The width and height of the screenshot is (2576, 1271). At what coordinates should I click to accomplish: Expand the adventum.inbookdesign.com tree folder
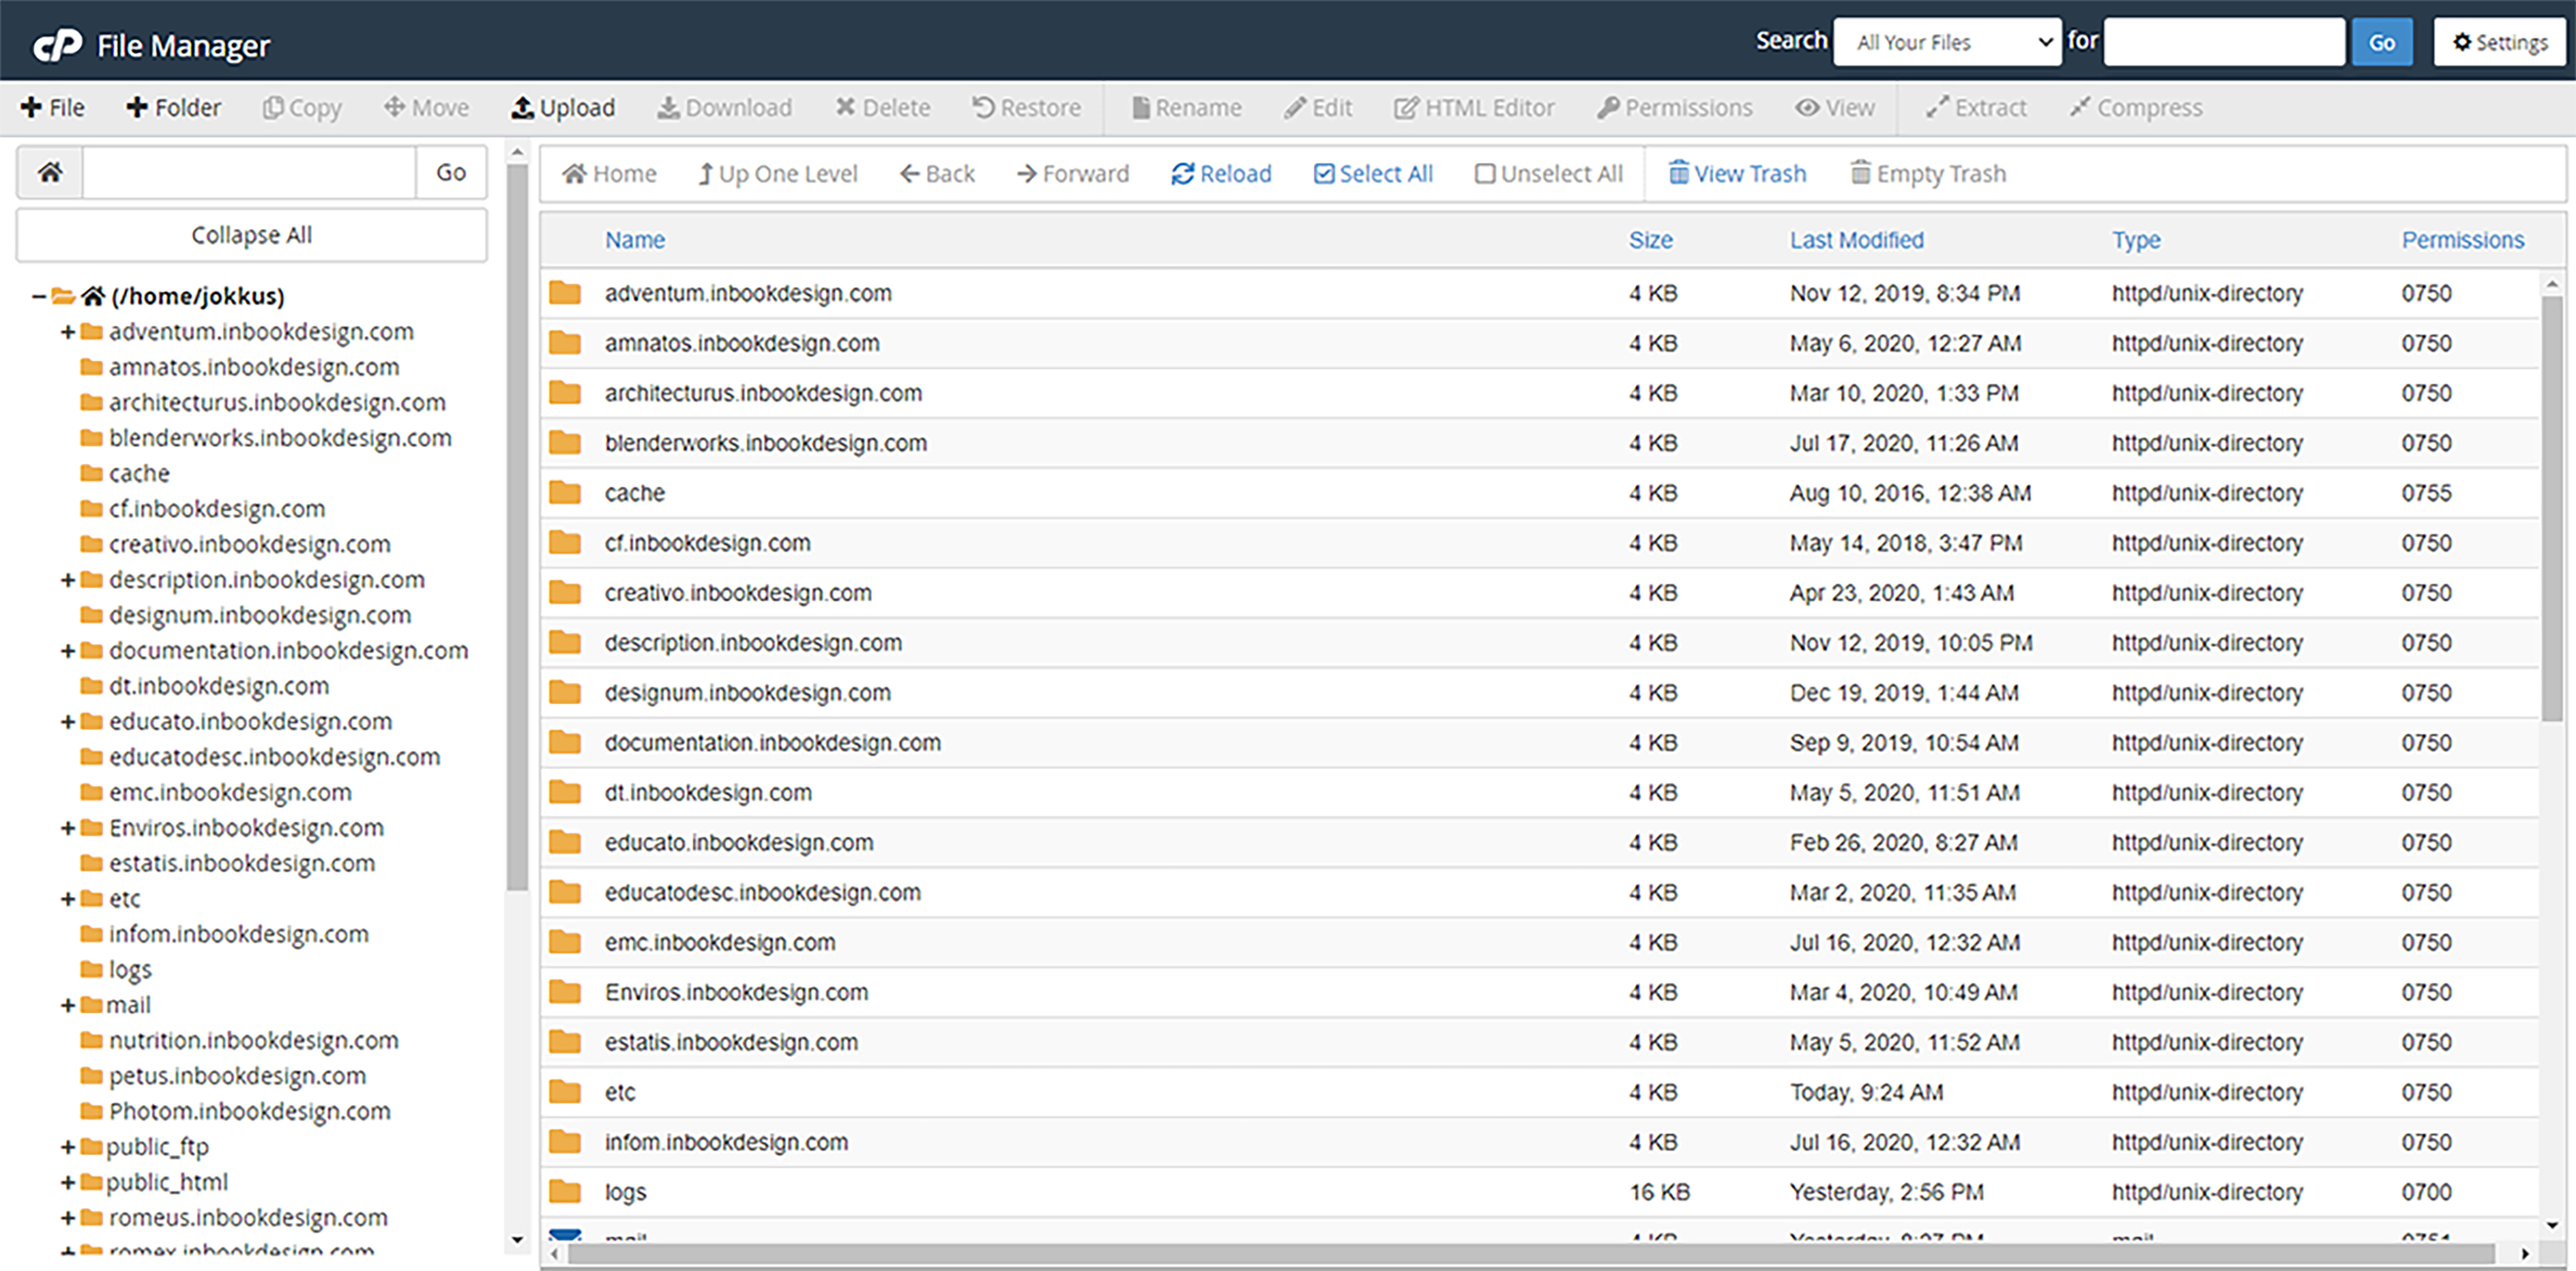coord(67,332)
